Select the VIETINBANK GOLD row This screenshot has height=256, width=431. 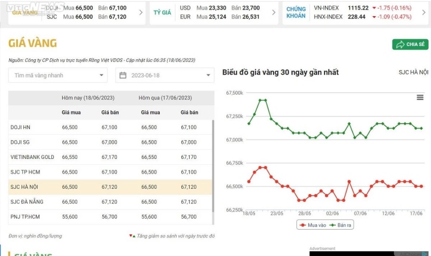pos(110,157)
